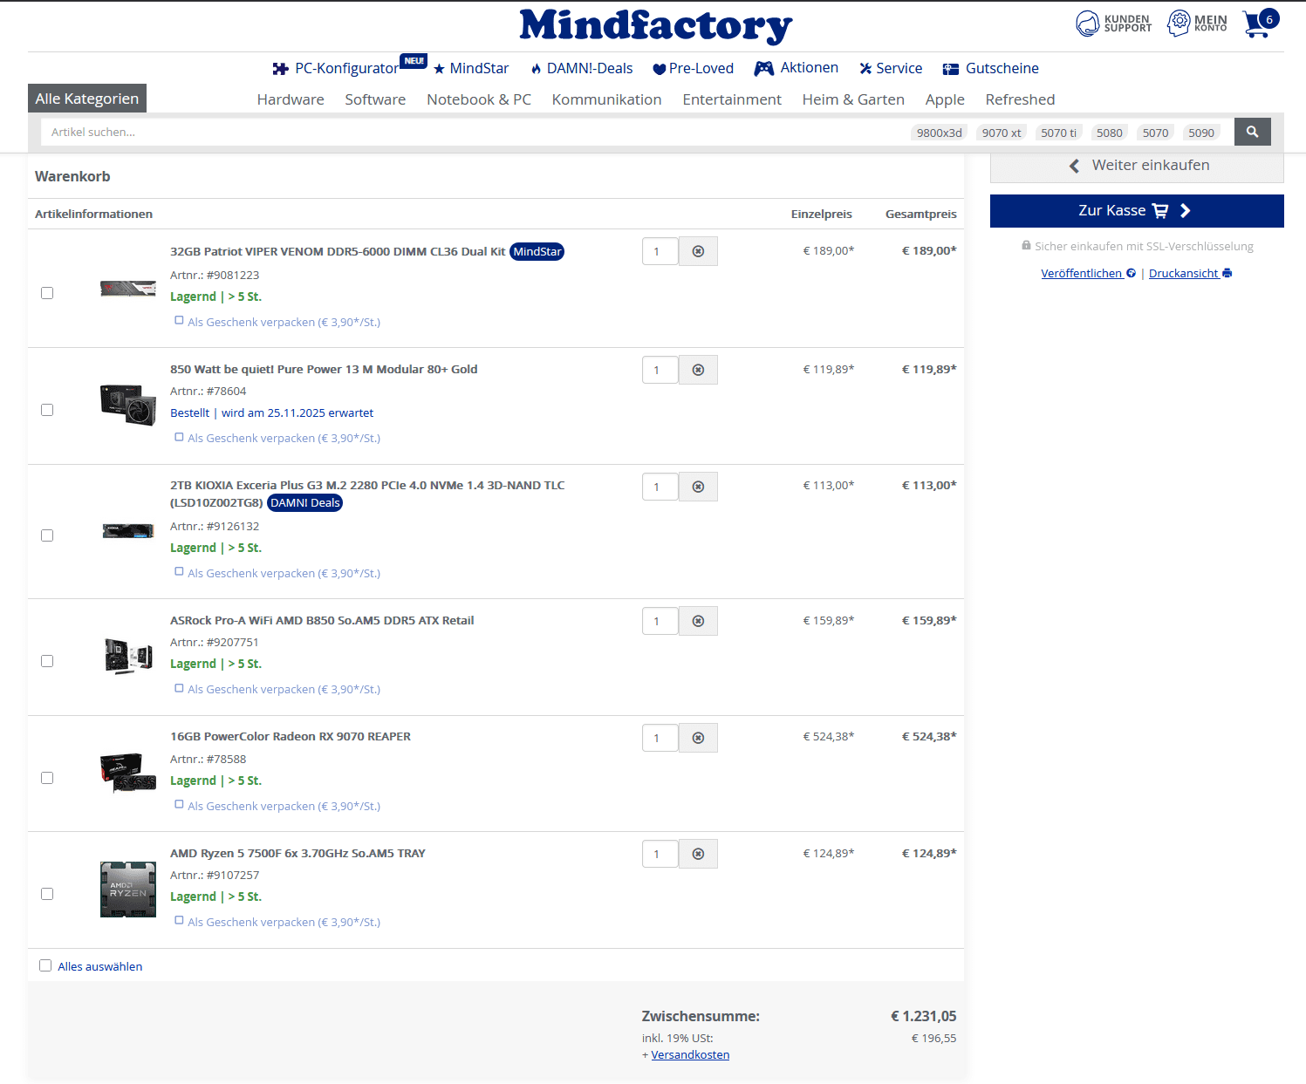Enable gift wrap for Patriot VIPER VENOM

tap(179, 321)
